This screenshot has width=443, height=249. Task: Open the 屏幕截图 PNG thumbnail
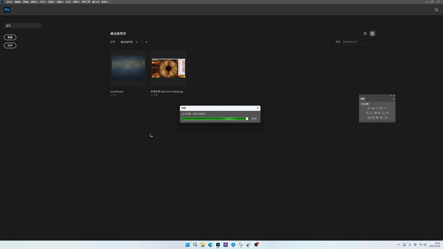pos(168,68)
